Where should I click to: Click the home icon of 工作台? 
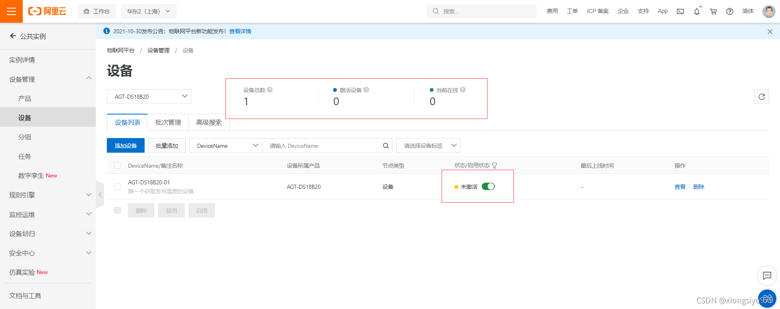87,11
